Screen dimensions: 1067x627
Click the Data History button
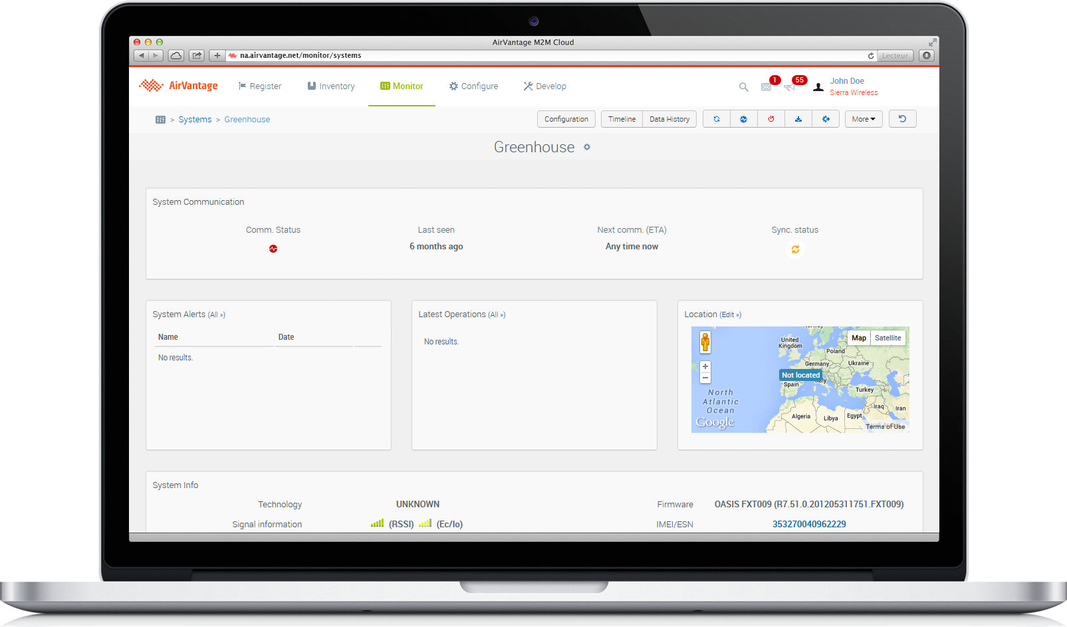pos(669,119)
